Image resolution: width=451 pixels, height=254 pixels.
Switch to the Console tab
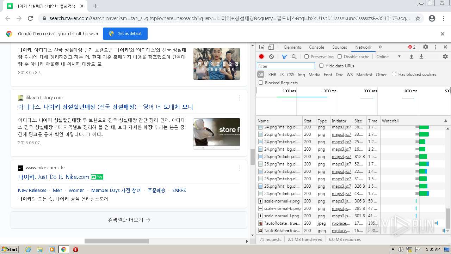point(316,47)
